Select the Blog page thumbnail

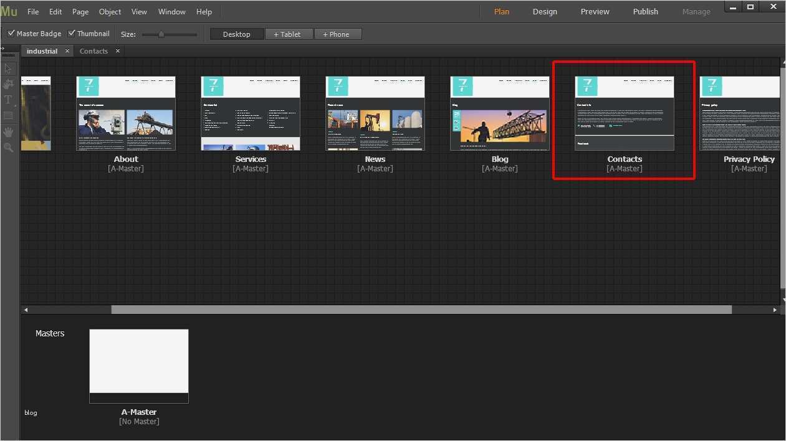coord(500,113)
